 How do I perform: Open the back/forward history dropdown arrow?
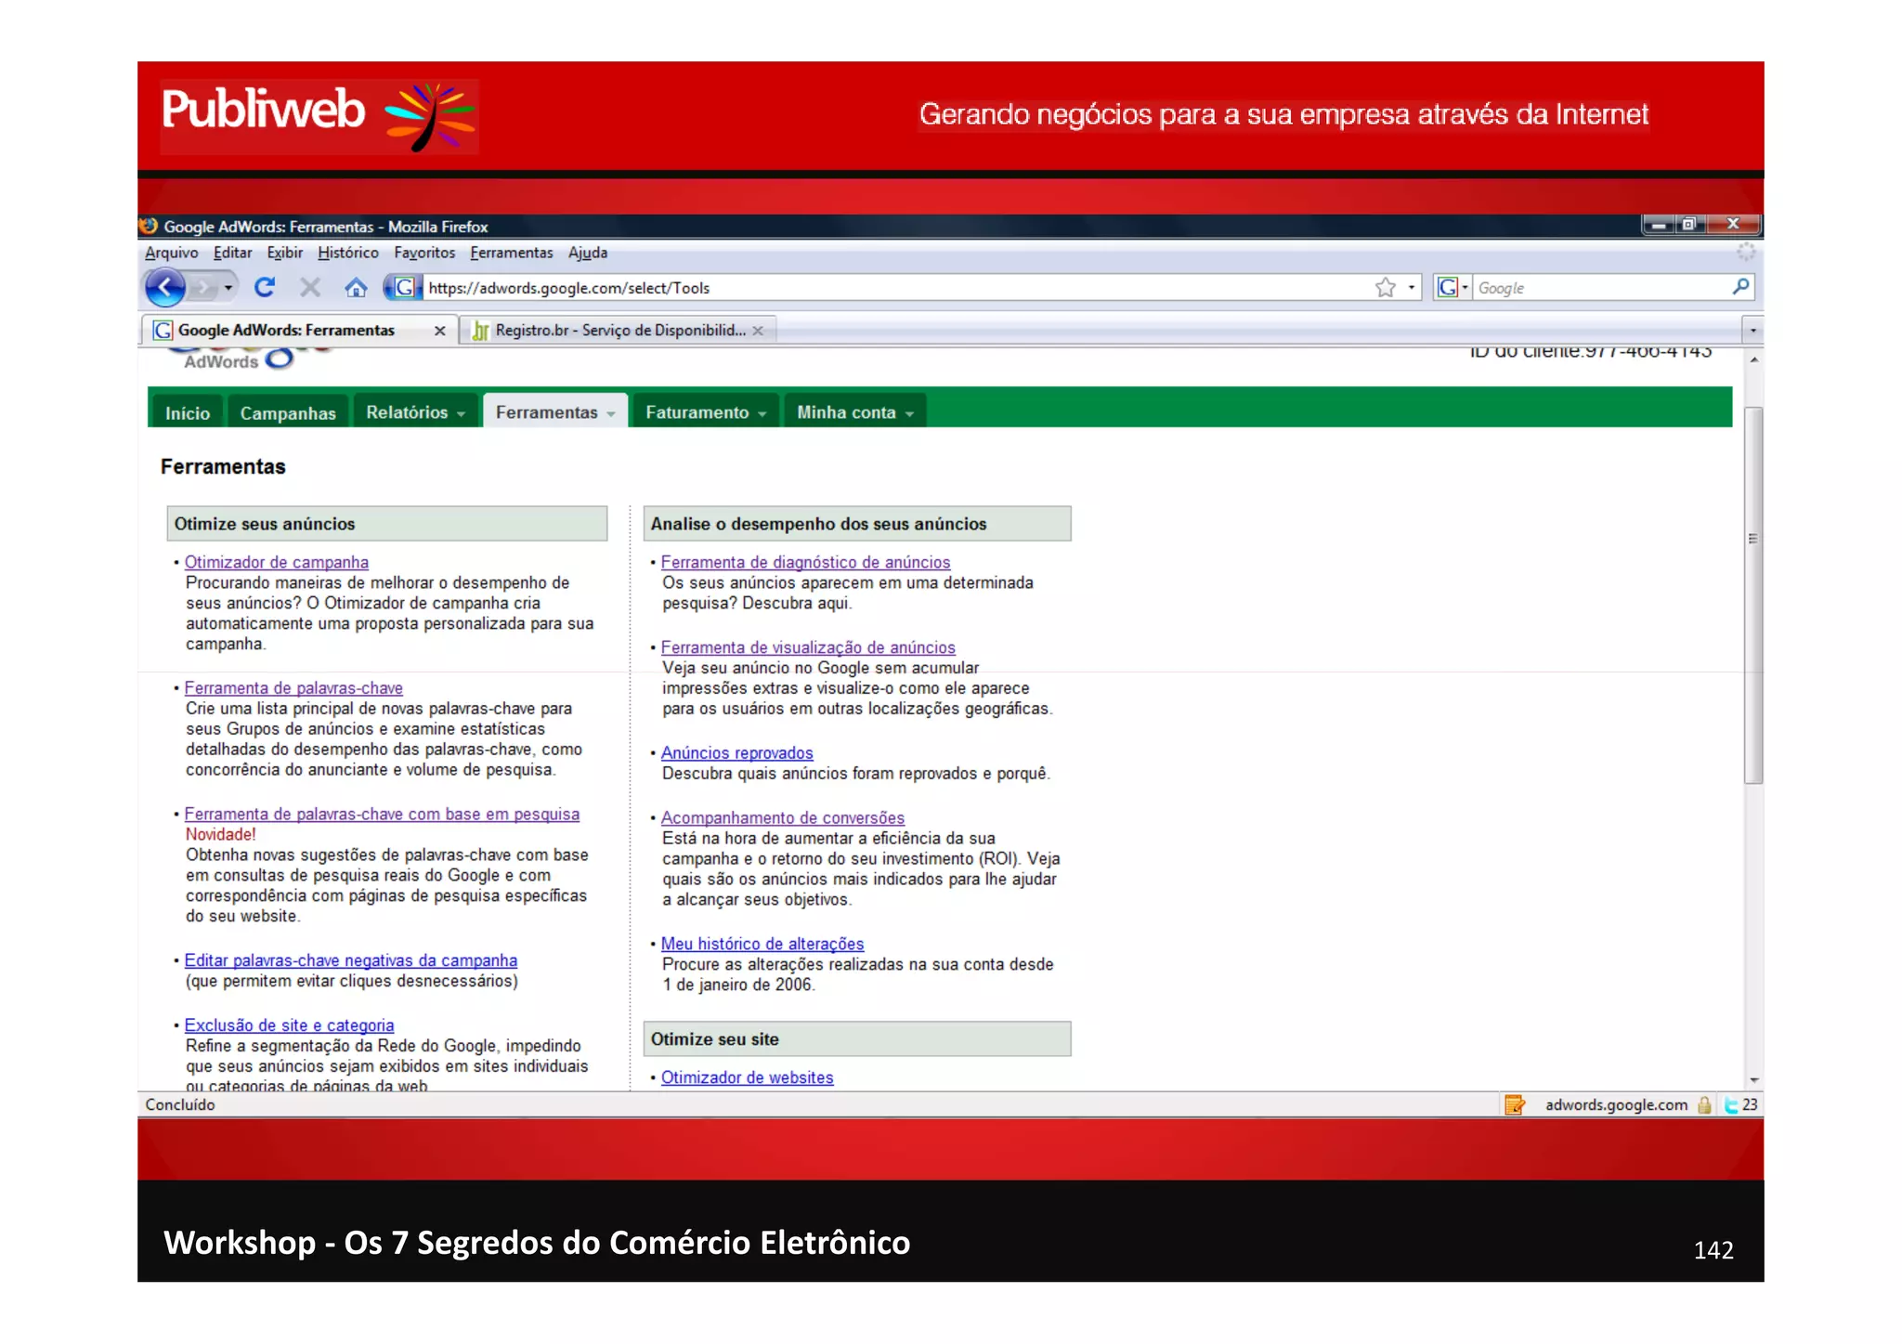coord(228,288)
